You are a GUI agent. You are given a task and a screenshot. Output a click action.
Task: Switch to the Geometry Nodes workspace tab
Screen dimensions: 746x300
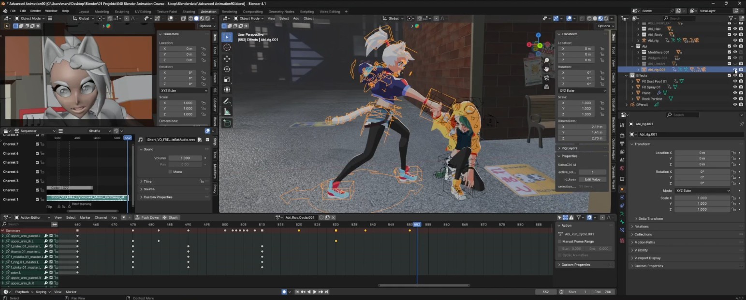coord(281,12)
